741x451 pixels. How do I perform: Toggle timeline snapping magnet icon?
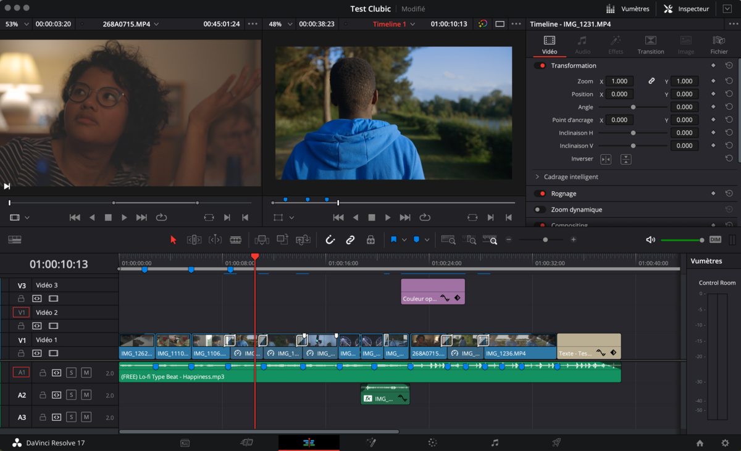(330, 240)
